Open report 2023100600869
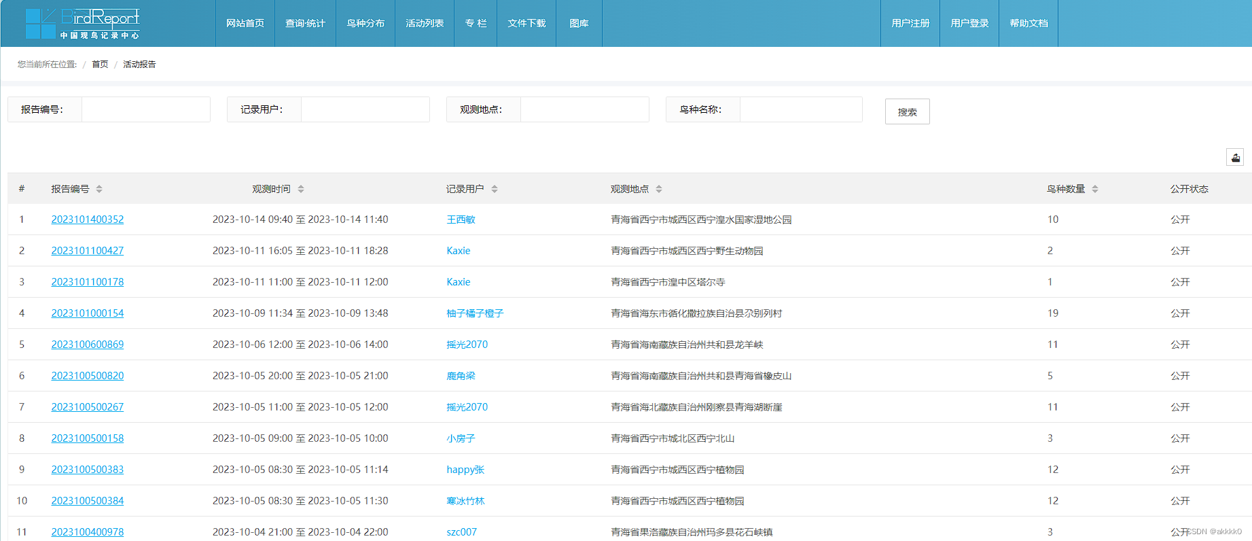1252x541 pixels. coord(88,345)
